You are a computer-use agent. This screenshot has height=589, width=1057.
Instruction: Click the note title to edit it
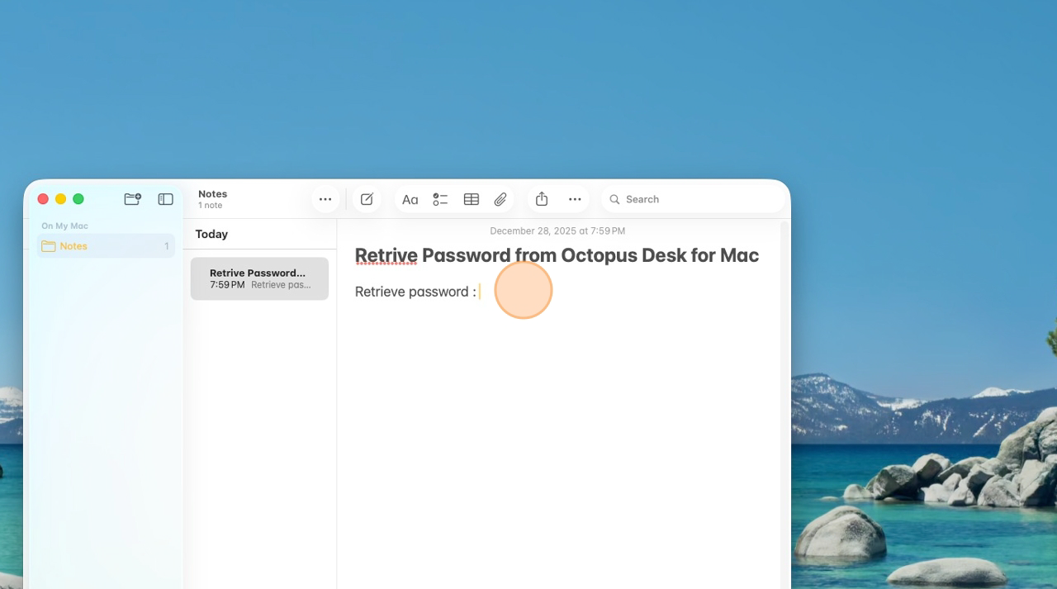click(557, 255)
